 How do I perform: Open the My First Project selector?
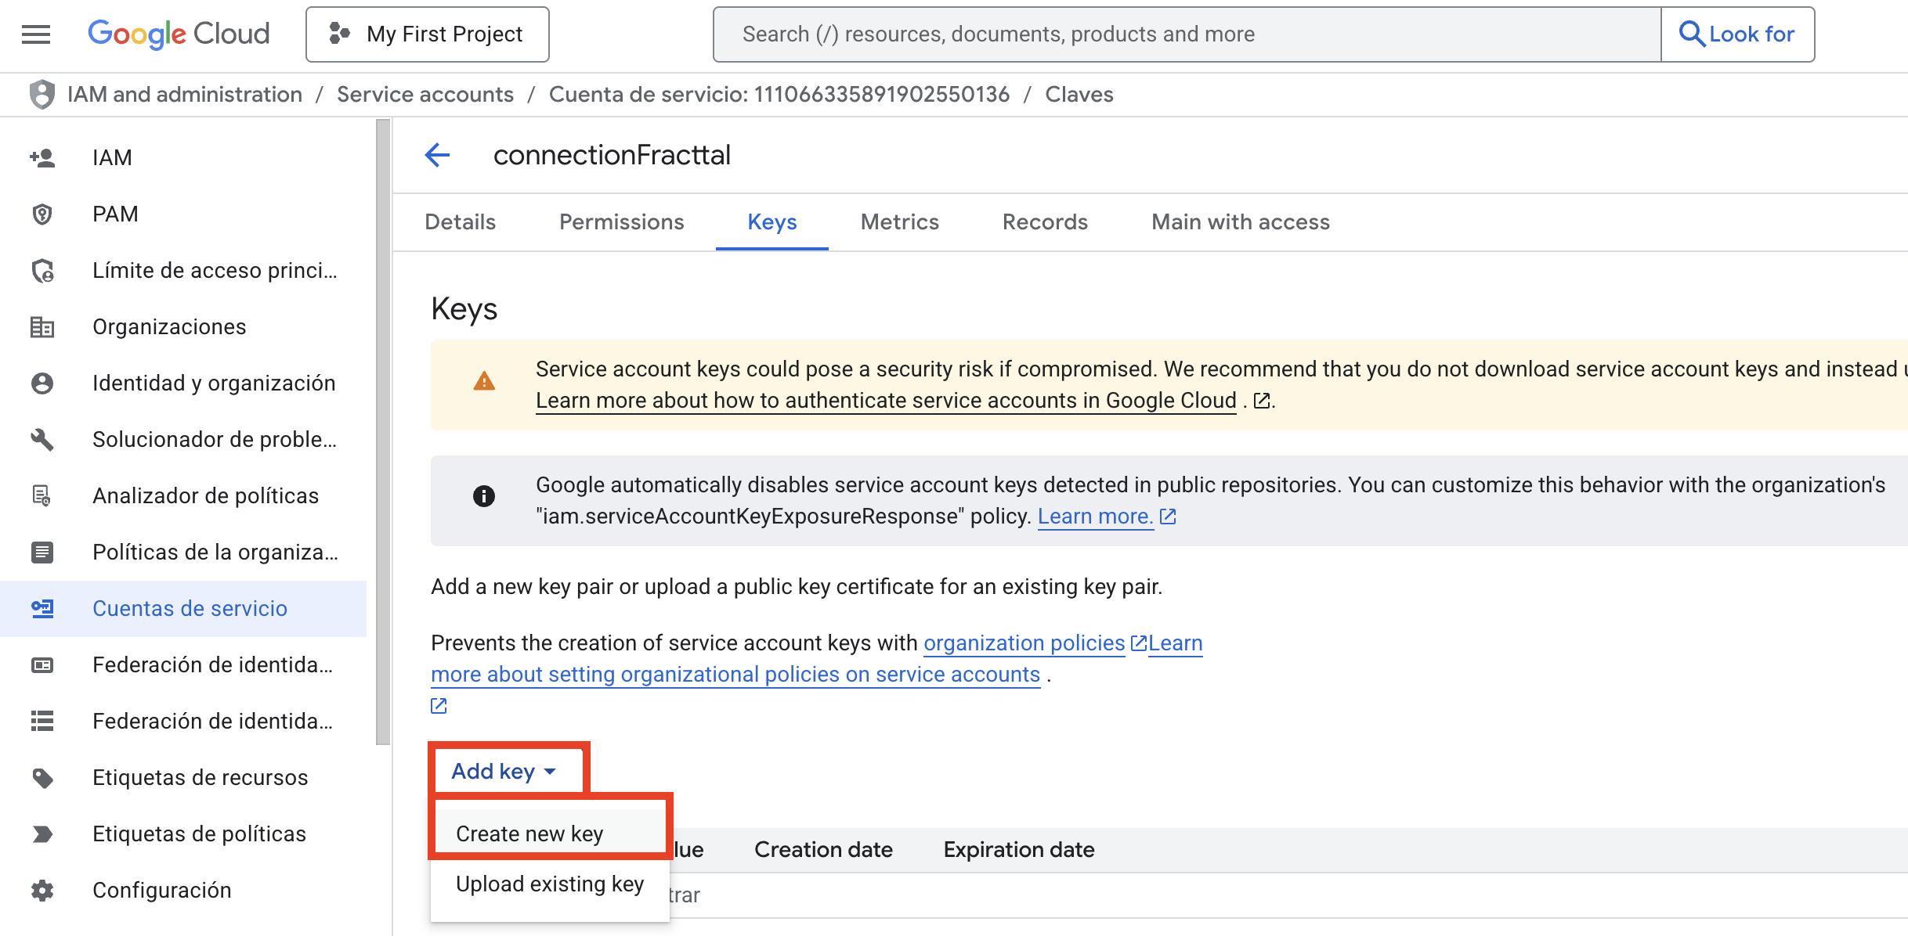428,34
